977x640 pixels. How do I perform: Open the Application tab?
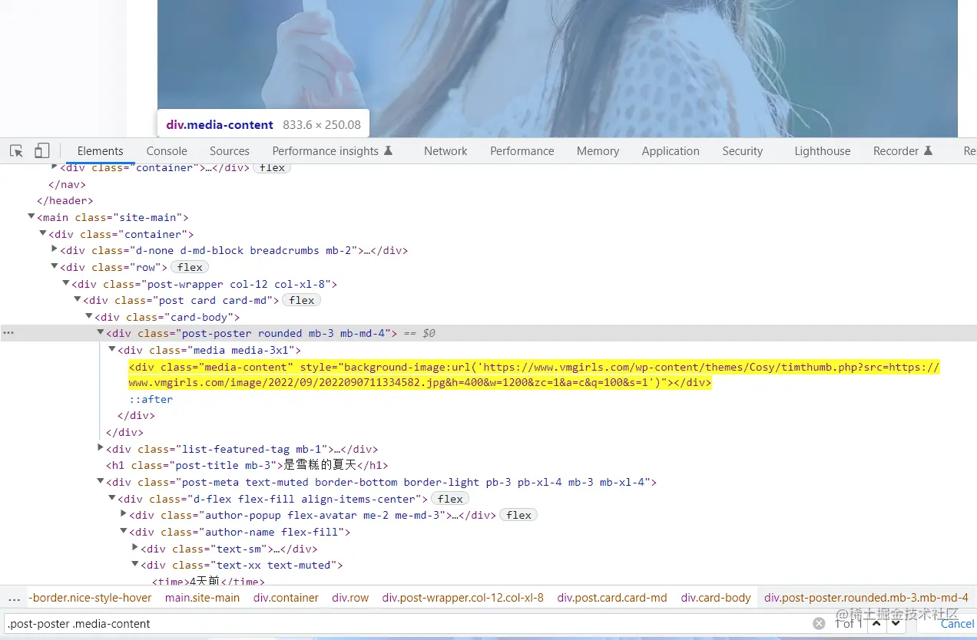671,151
